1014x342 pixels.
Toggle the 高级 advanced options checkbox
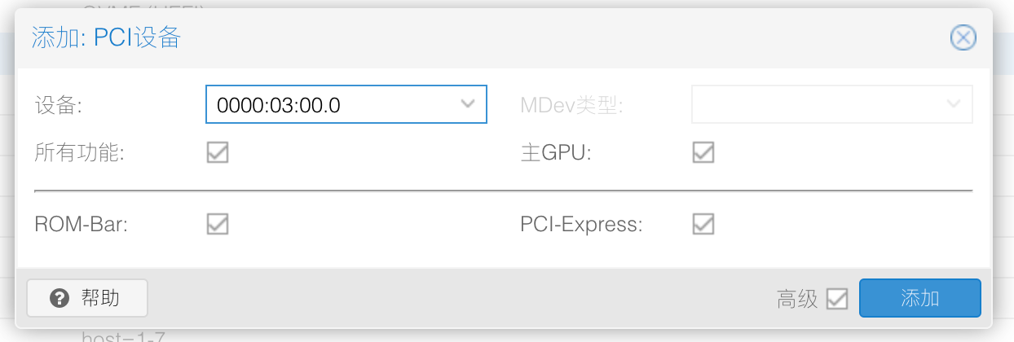pos(837,299)
